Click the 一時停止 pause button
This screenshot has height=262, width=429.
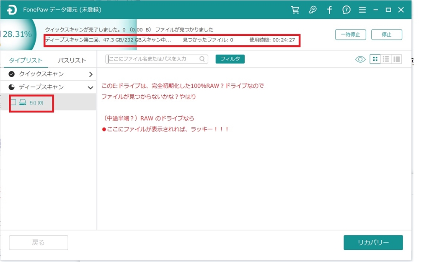351,34
